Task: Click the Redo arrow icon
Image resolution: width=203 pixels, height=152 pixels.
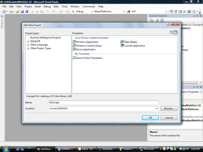Action: [x=54, y=11]
